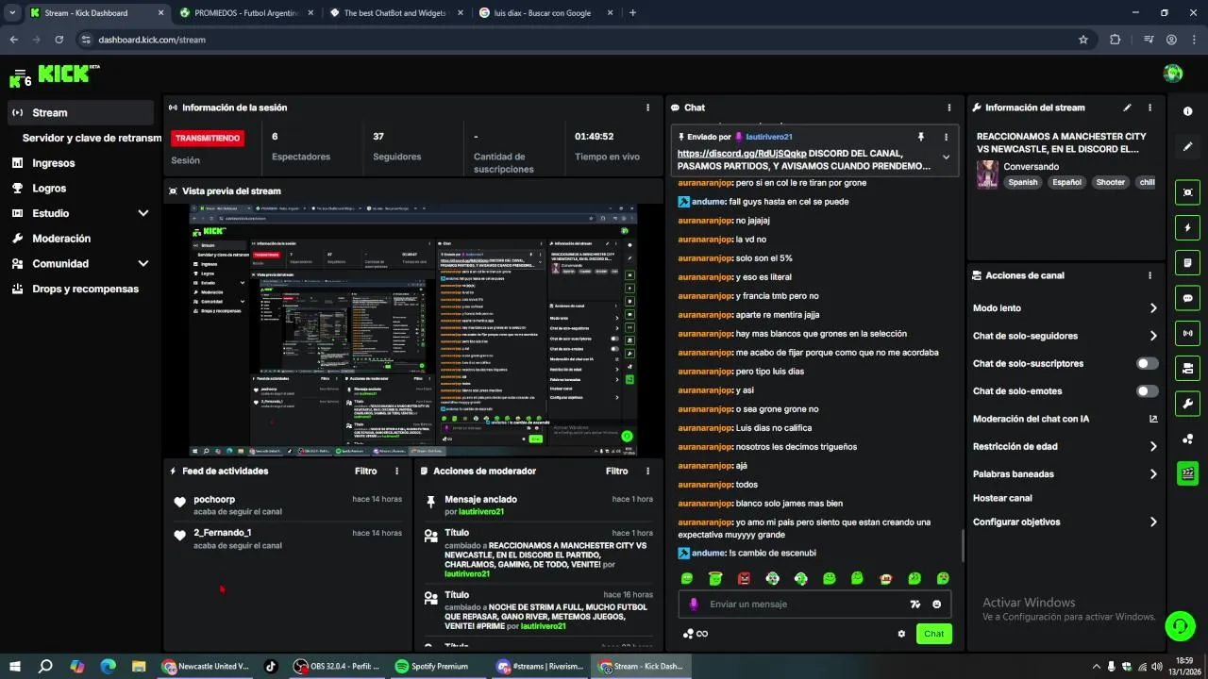1208x679 pixels.
Task: Open Servidor y clave de retransmisión
Action: [x=92, y=138]
